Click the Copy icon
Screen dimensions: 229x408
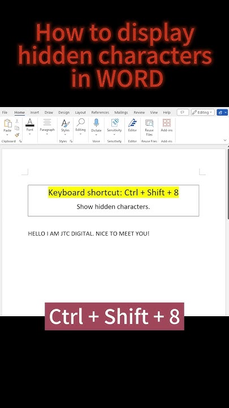tap(17, 128)
